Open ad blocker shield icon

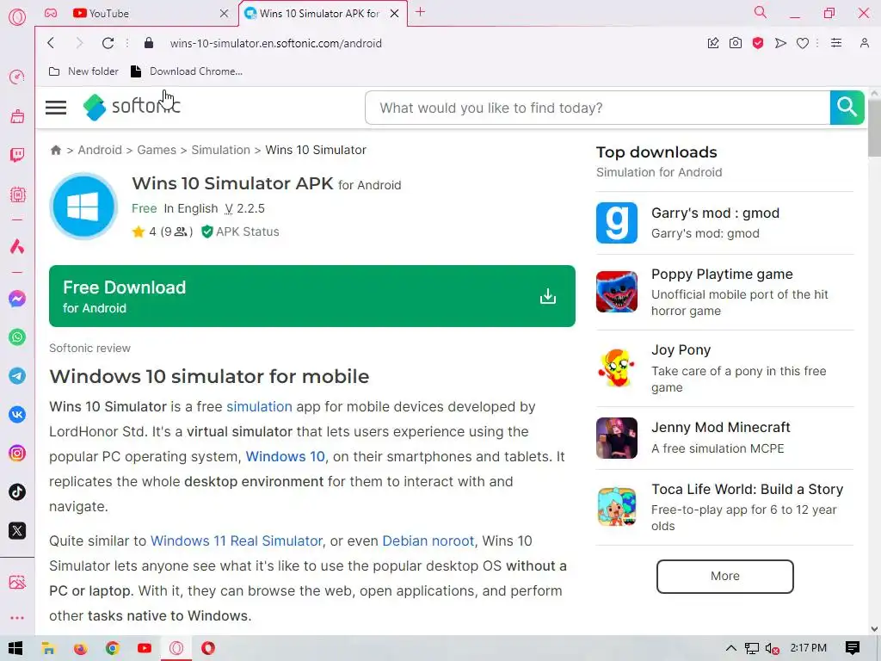coord(758,43)
